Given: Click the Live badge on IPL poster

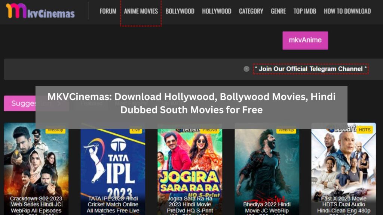Looking at the screenshot, I should [x=136, y=130].
